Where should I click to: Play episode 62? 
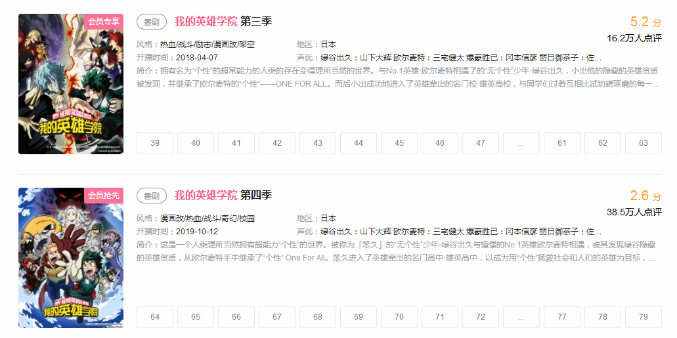(603, 143)
